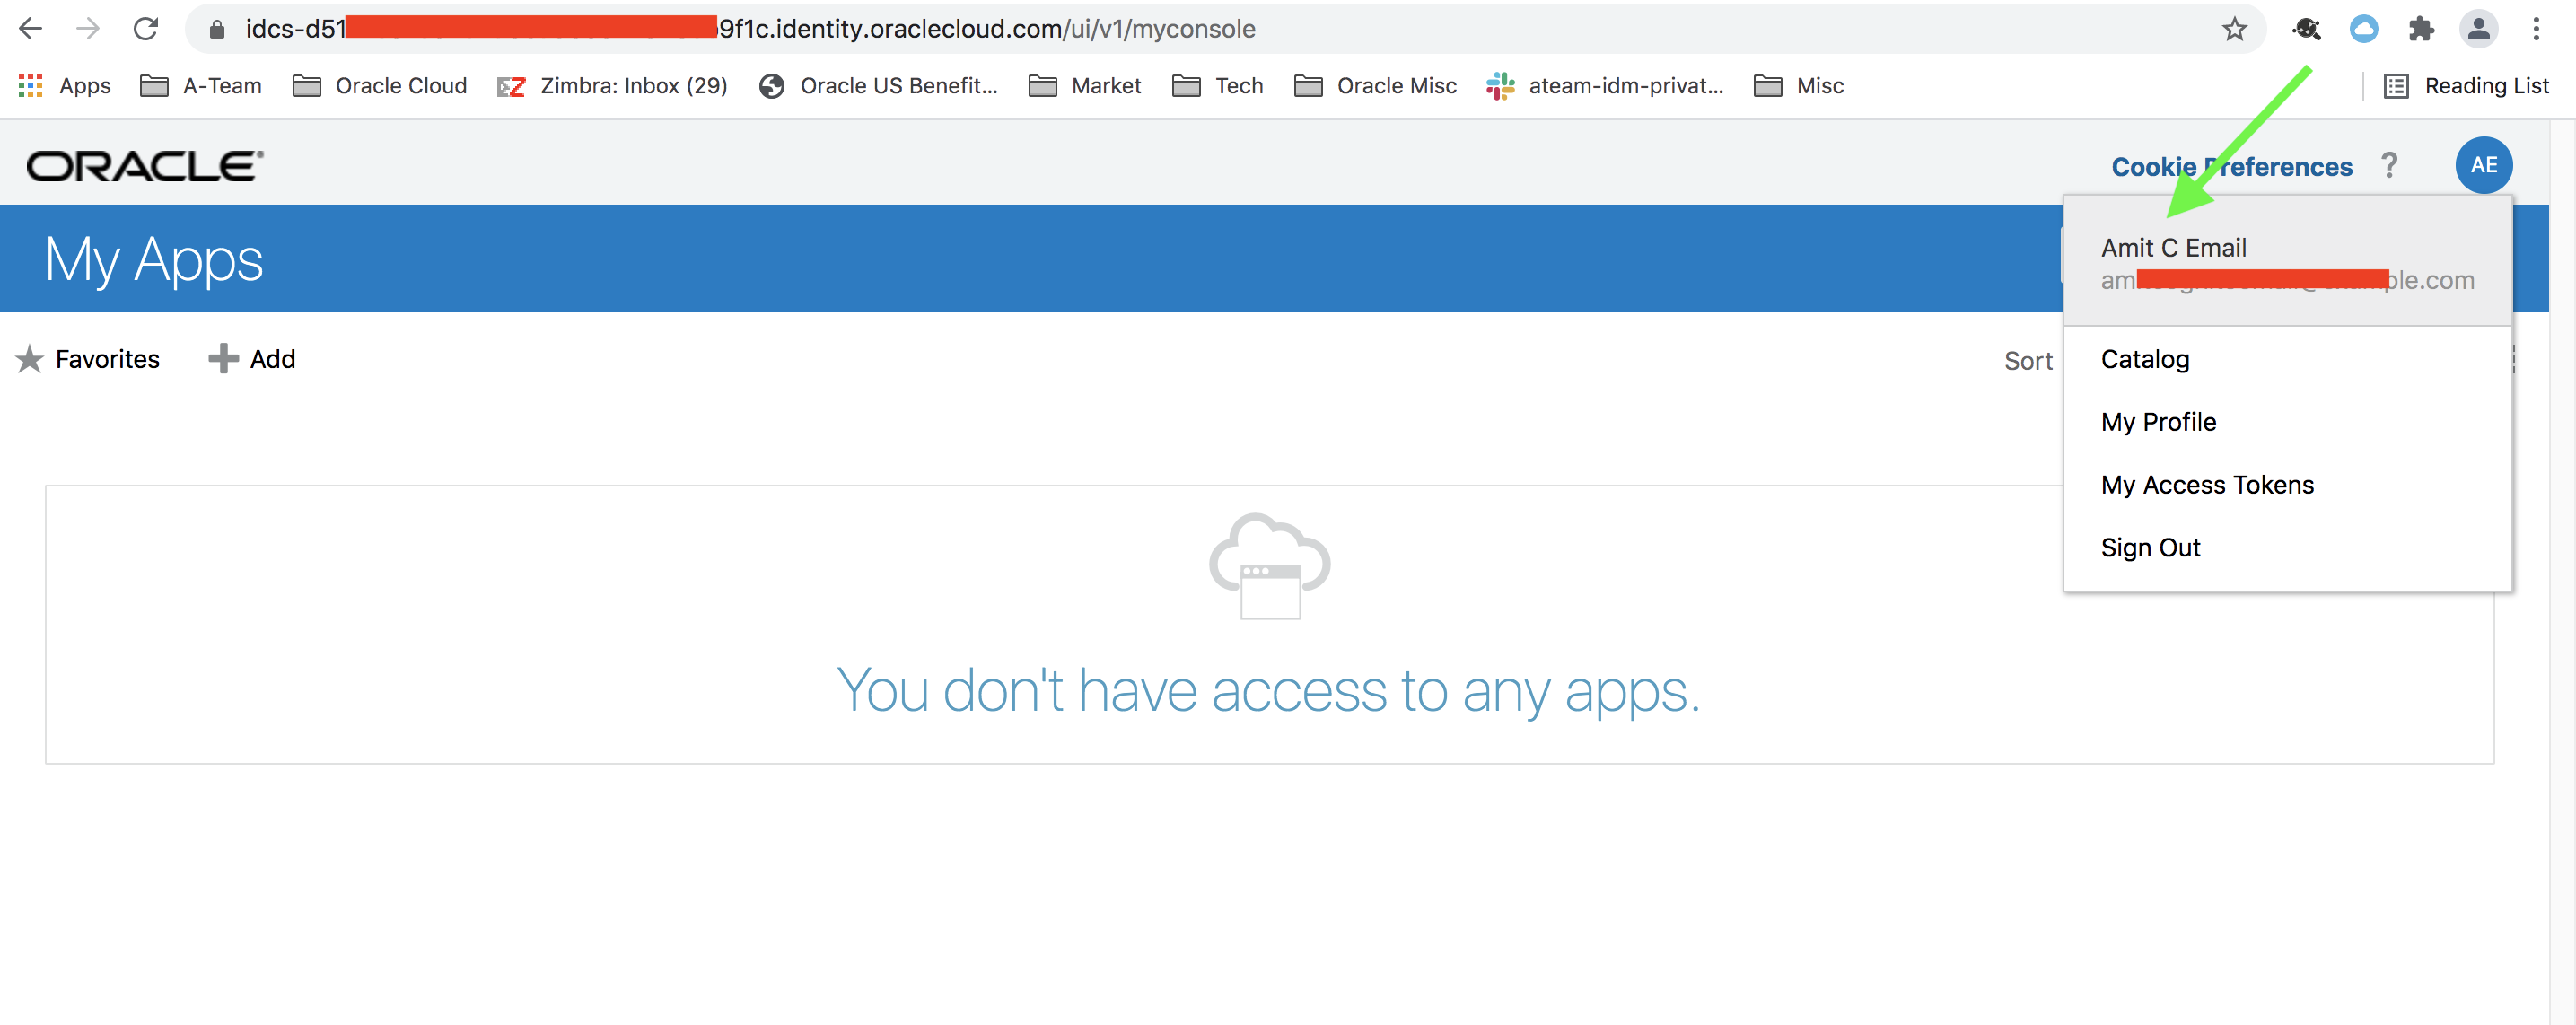Screen dimensions: 2576x1025
Task: Open the A-Team bookmarks folder
Action: pos(201,86)
